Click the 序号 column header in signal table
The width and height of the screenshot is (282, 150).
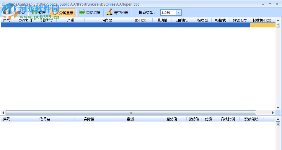7,119
